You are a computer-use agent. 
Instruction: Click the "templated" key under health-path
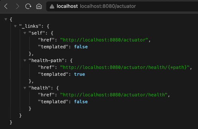click(53, 74)
